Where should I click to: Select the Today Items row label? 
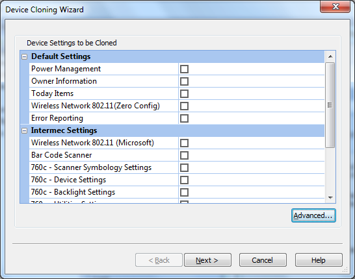pos(52,93)
